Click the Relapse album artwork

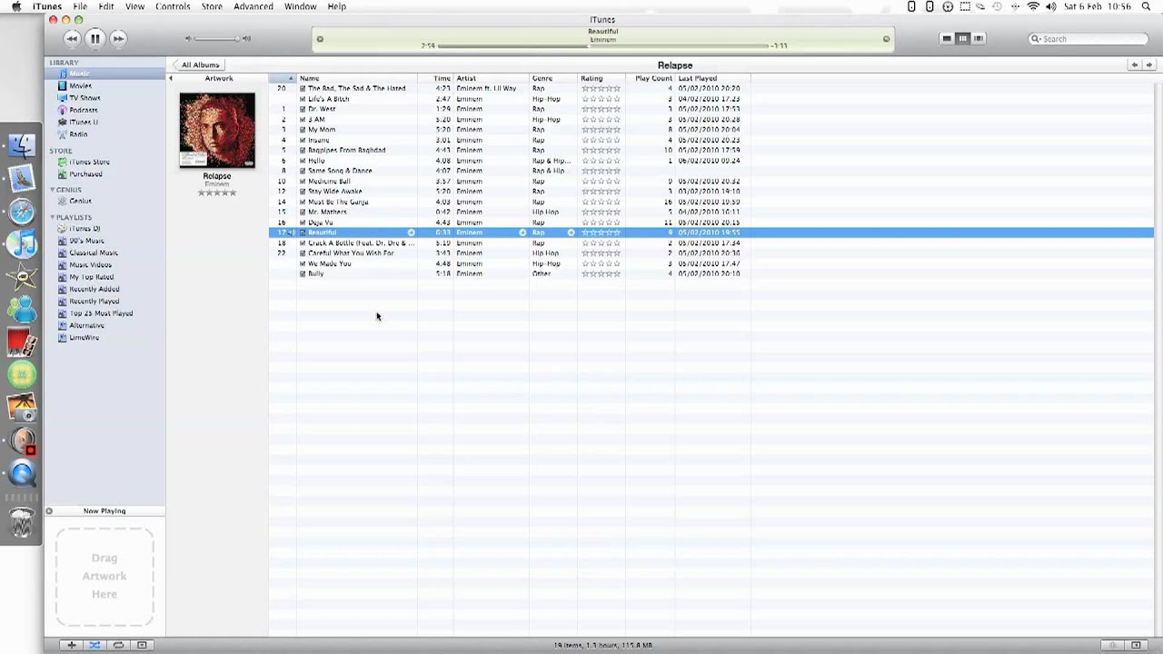click(x=217, y=130)
